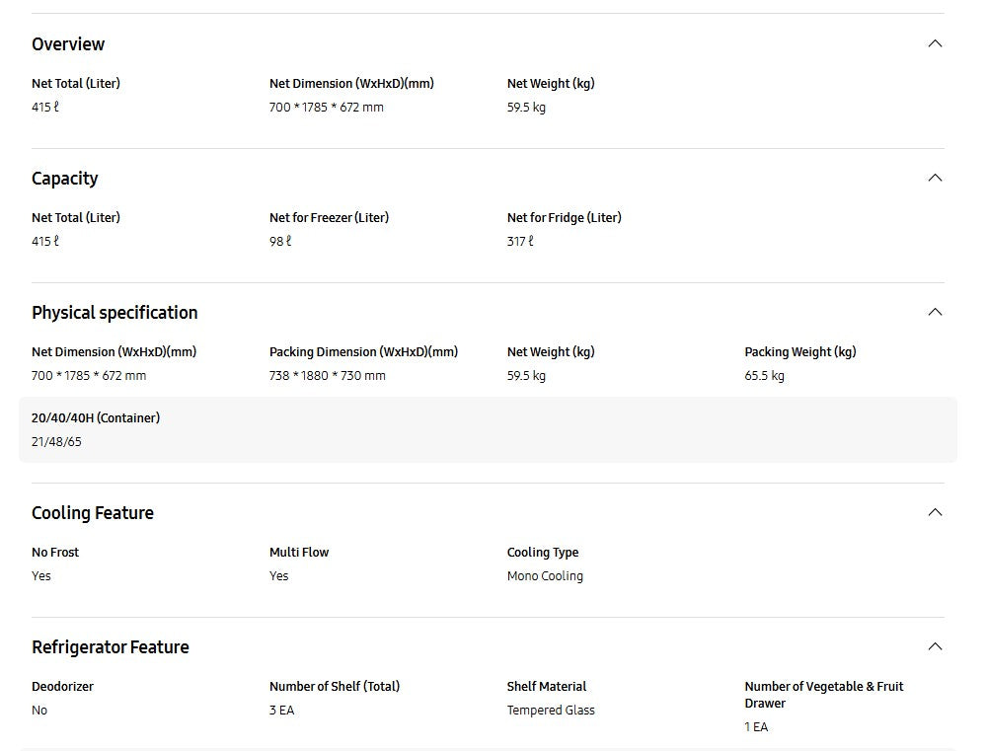Click the Tempered Glass shelf material value
986x751 pixels.
[x=551, y=711]
